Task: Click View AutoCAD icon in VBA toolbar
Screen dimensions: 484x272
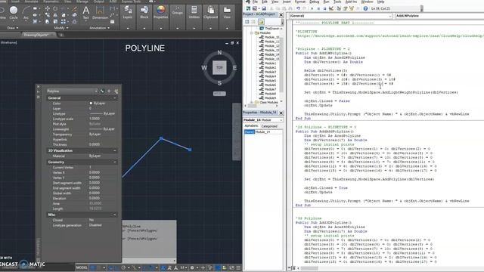Action: coord(249,8)
